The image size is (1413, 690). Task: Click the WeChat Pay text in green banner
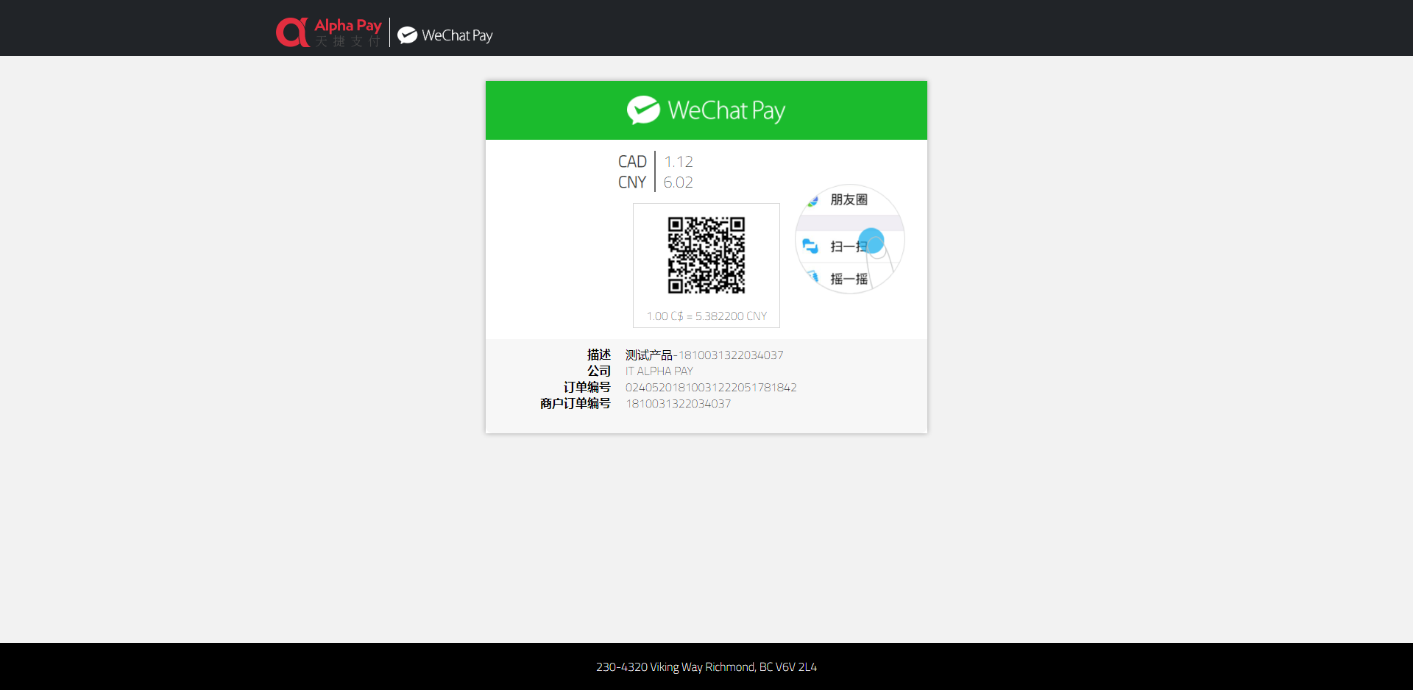point(726,111)
